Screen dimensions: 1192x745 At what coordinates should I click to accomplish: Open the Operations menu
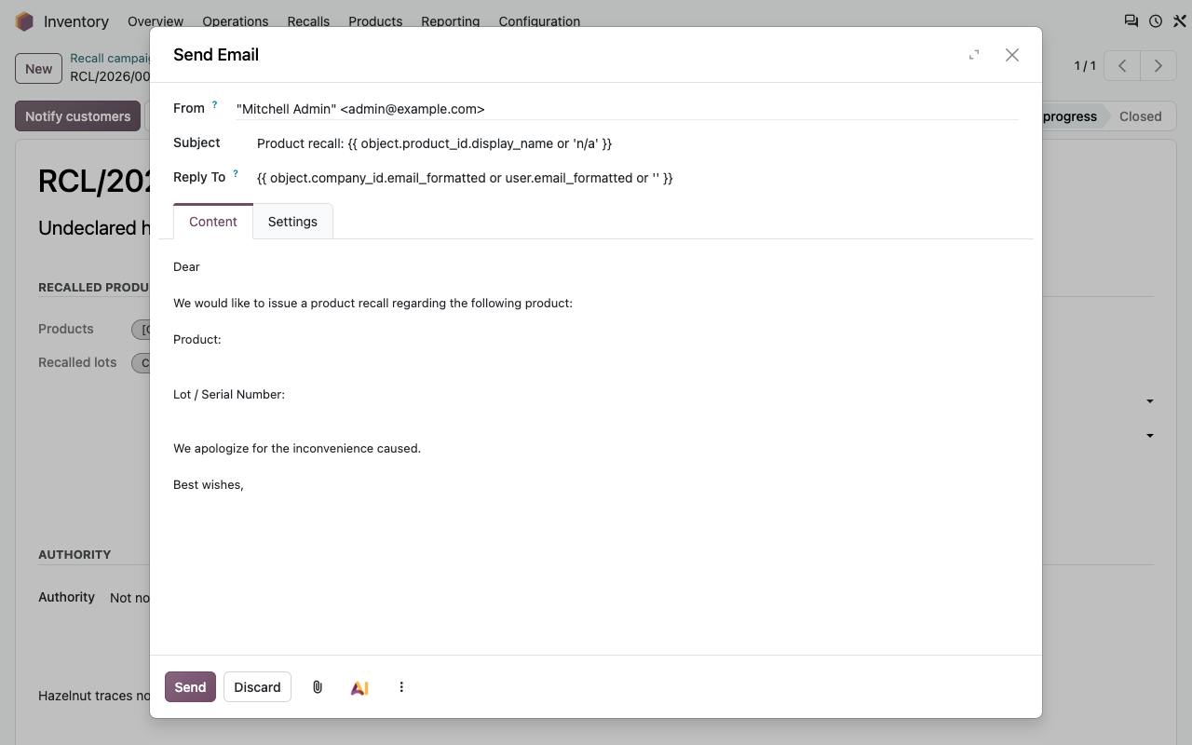[x=236, y=20]
